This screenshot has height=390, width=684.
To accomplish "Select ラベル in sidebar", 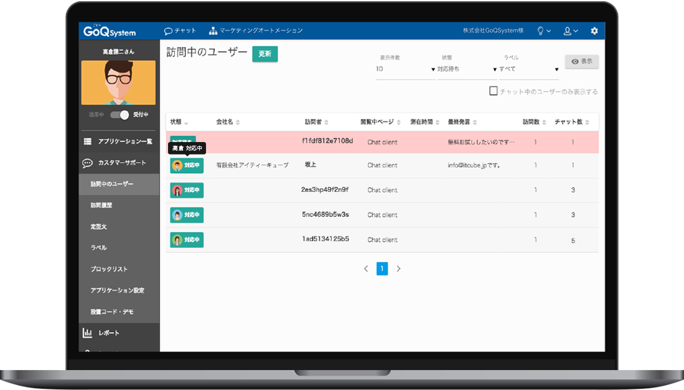I will [98, 247].
